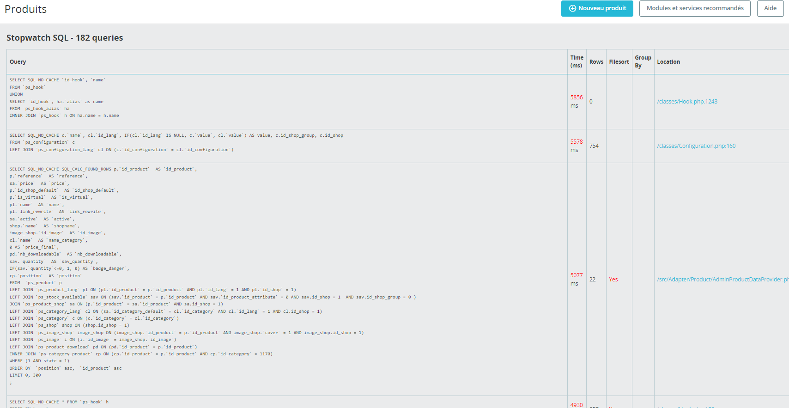
Task: Click the SELECT * FROM ps_hook h query
Action: coord(59,402)
